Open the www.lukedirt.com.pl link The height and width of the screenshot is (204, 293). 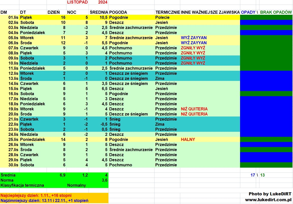coord(268,200)
